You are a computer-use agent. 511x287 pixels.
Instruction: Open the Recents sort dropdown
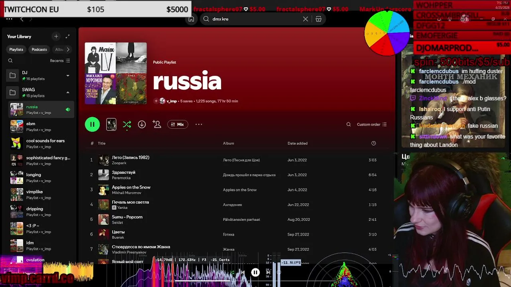click(60, 61)
